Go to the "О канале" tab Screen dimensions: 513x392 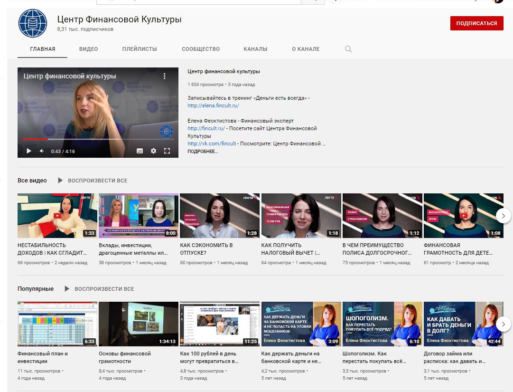tap(306, 49)
